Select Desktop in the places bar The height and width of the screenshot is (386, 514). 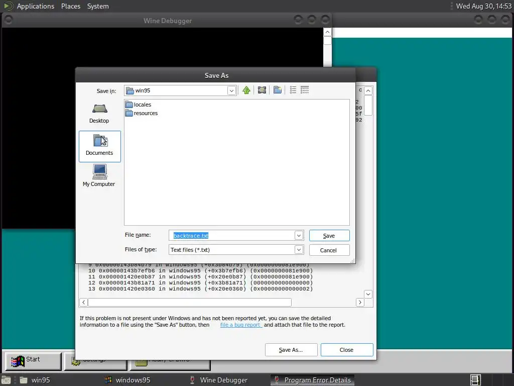pos(99,114)
